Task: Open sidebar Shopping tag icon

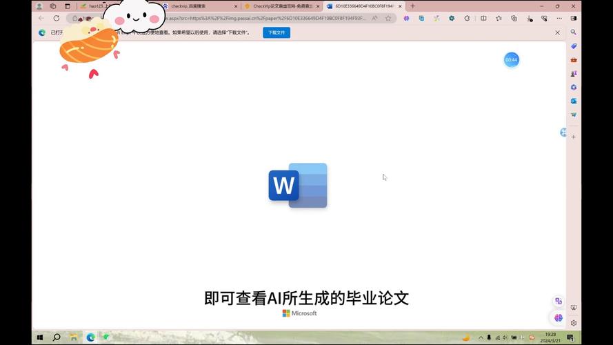Action: click(574, 46)
